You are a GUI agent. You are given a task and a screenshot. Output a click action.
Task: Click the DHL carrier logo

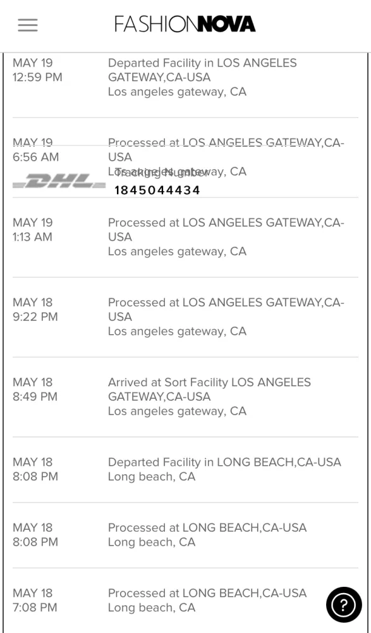[x=59, y=181]
